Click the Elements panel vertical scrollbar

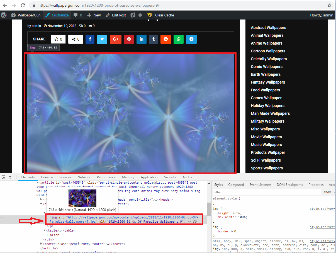209,209
